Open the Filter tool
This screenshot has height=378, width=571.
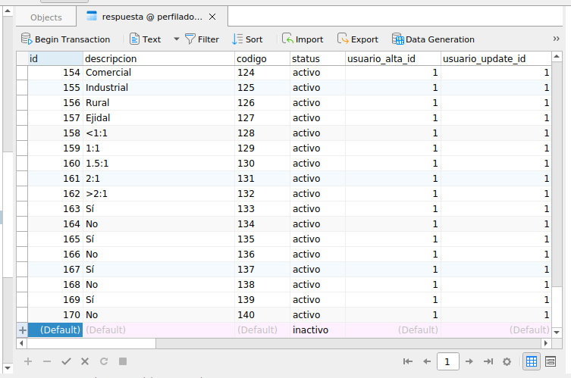click(x=202, y=39)
